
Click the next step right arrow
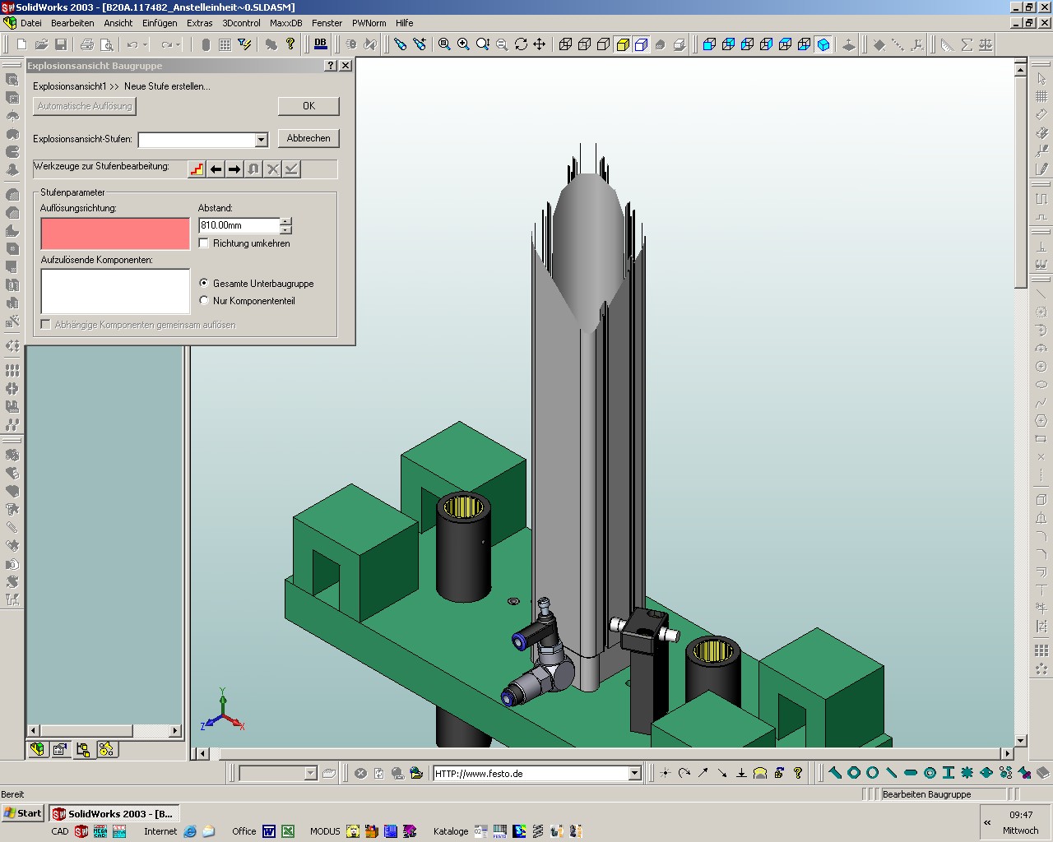pos(234,169)
